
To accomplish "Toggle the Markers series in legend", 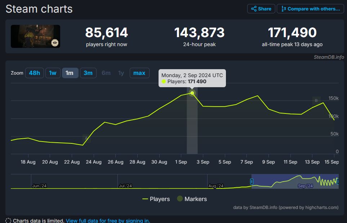I will coord(192,199).
